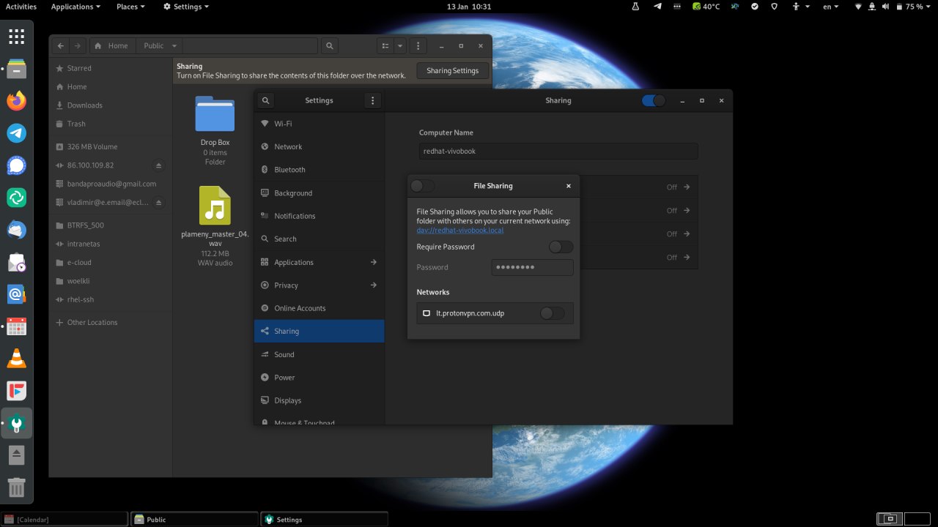
Task: Enable sharing on lt.protonvpn.com.udp network
Action: coord(553,313)
